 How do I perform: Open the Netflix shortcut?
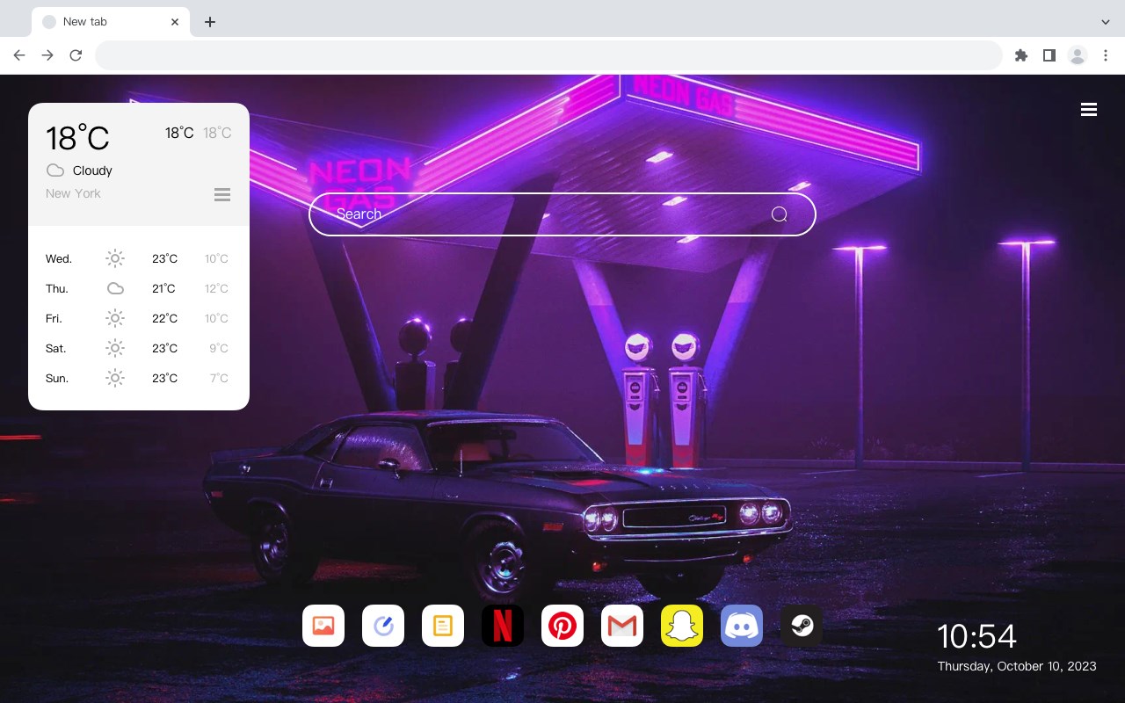pyautogui.click(x=503, y=626)
